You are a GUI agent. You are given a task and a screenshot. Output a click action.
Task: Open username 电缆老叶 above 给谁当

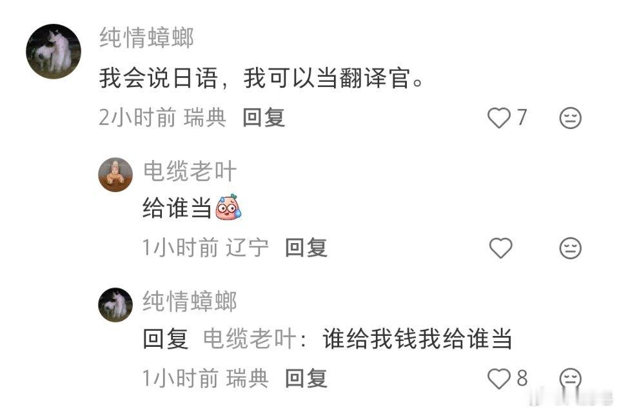click(x=190, y=172)
